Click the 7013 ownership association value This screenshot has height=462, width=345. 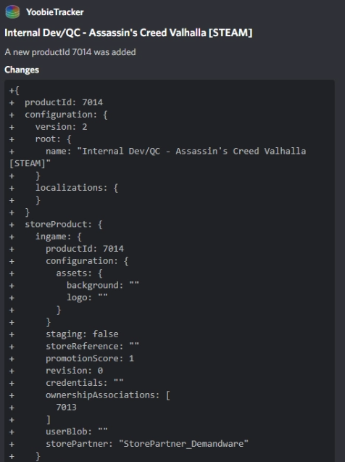(x=66, y=408)
